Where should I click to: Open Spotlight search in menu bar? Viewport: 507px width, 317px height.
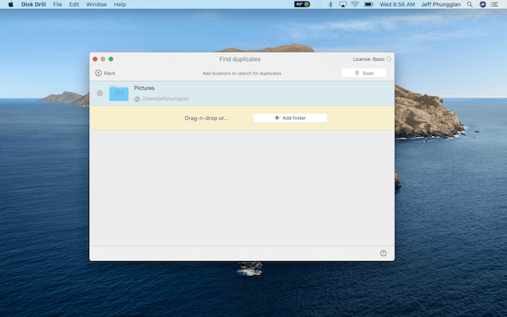point(469,4)
